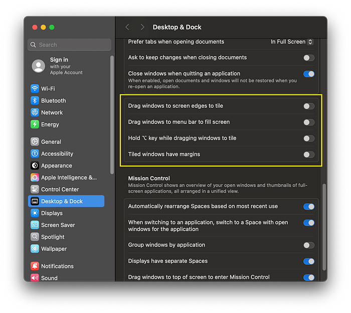This screenshot has width=351, height=313.
Task: Open Accessibility settings
Action: pos(66,153)
